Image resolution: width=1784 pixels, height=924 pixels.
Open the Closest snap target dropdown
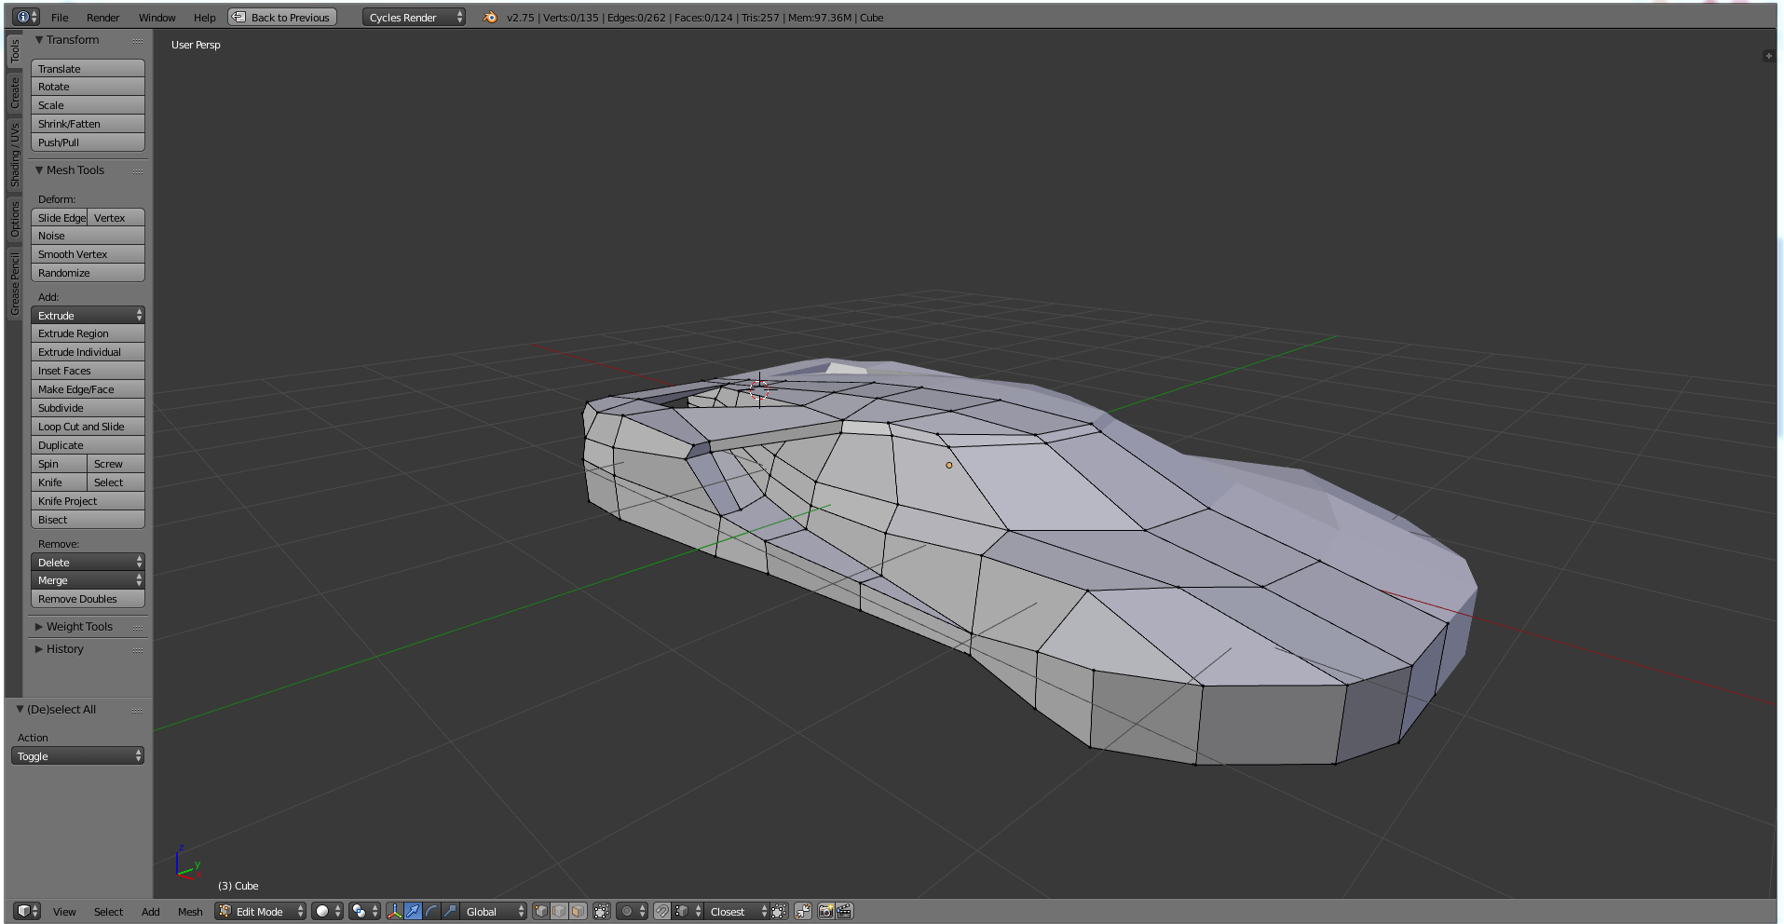pos(737,911)
